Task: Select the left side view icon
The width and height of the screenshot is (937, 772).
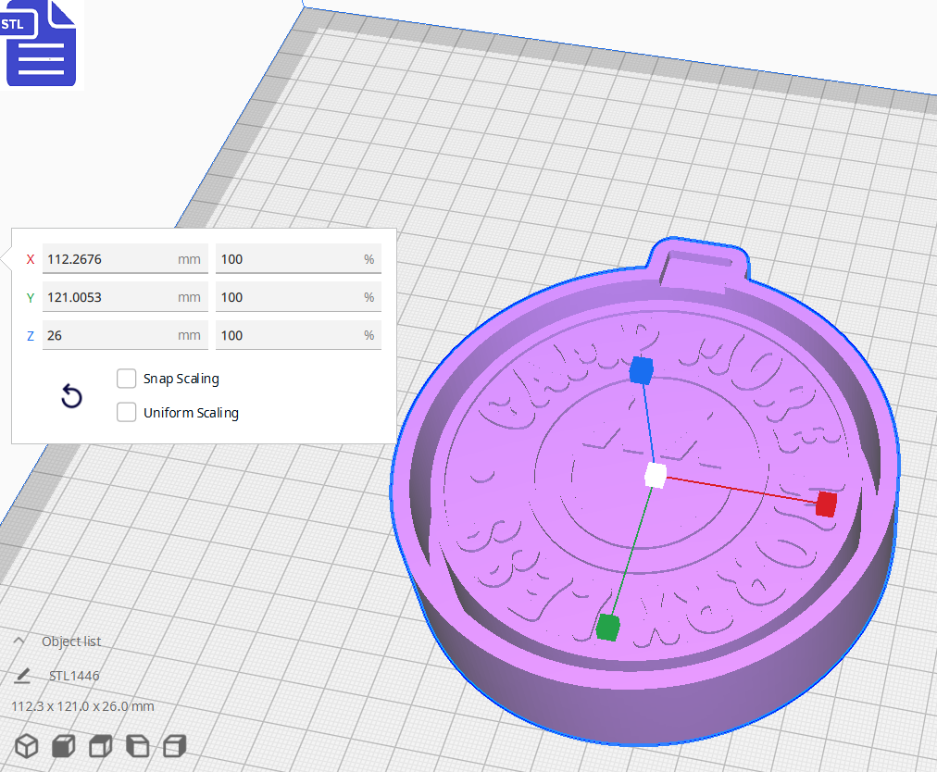Action: [136, 746]
